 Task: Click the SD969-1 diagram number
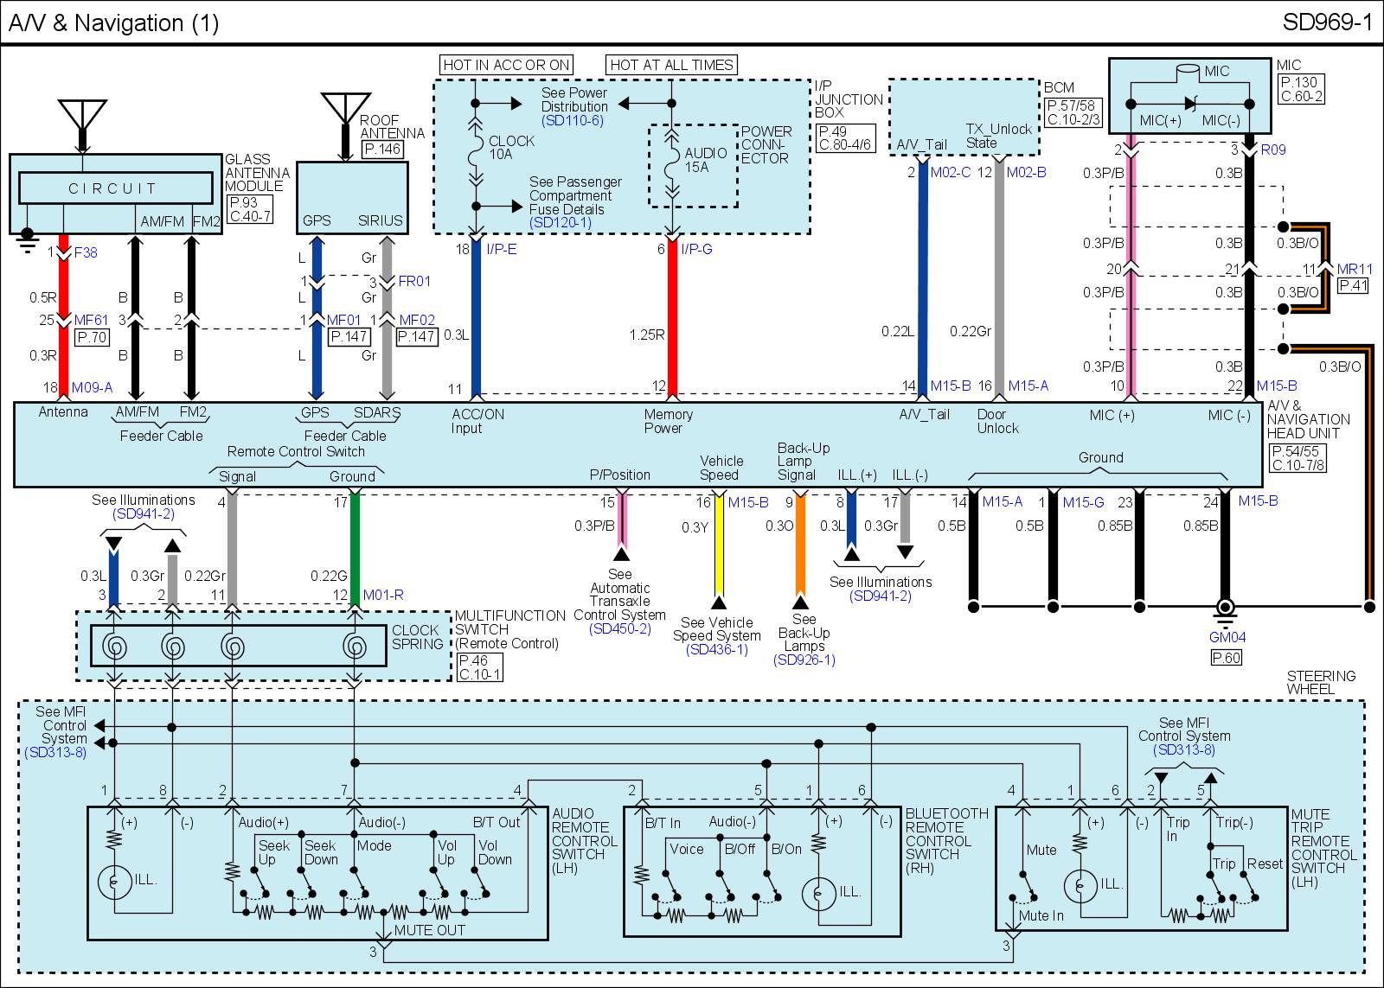click(x=1327, y=23)
